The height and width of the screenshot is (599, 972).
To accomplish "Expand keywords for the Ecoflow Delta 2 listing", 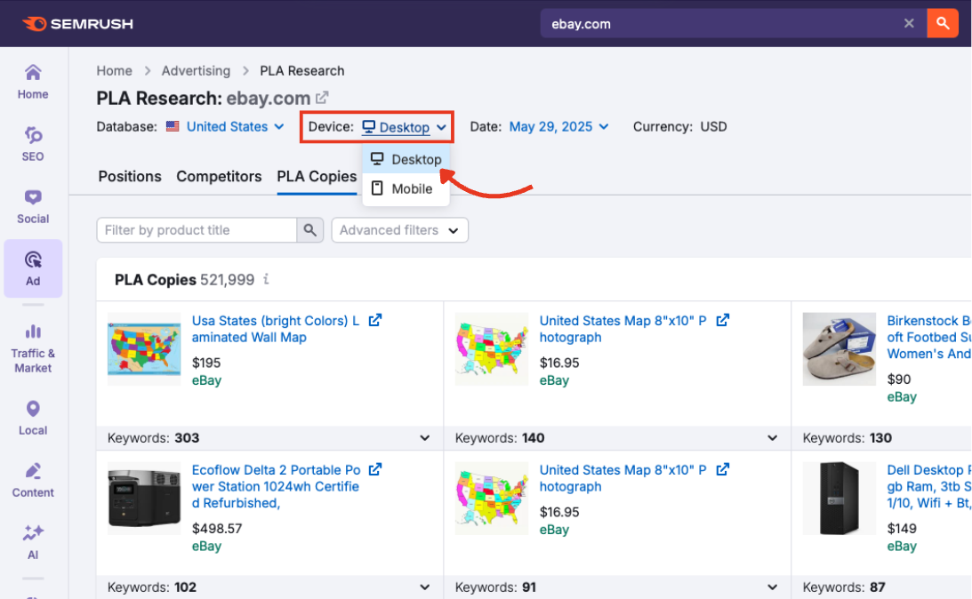I will [424, 587].
